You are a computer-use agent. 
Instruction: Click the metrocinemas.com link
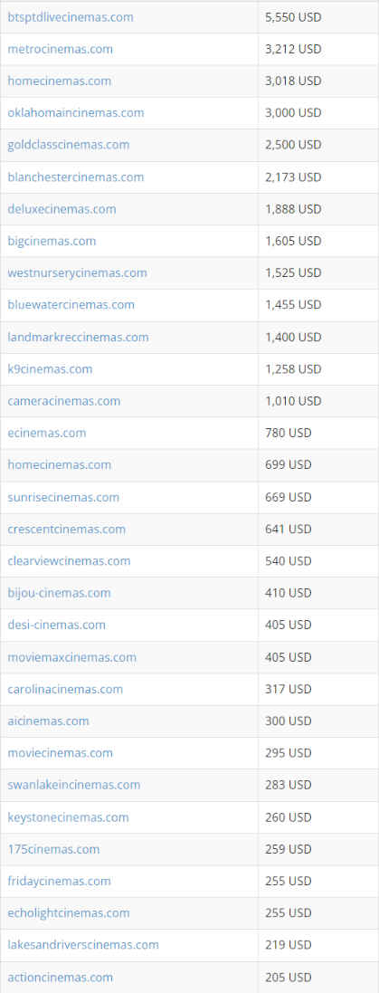pos(60,49)
